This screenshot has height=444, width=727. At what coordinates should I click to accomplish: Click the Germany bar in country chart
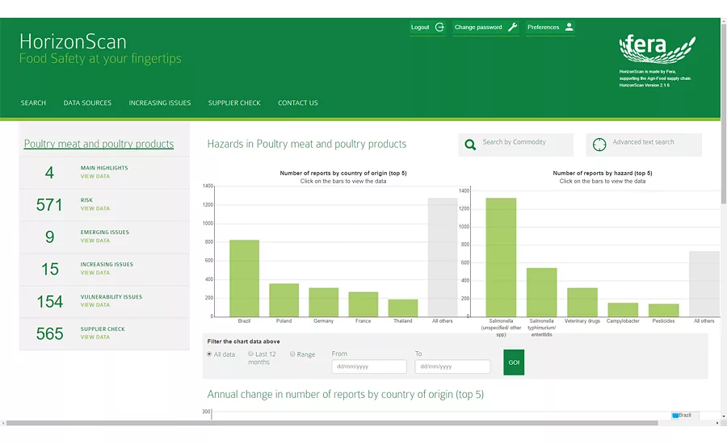tap(324, 302)
